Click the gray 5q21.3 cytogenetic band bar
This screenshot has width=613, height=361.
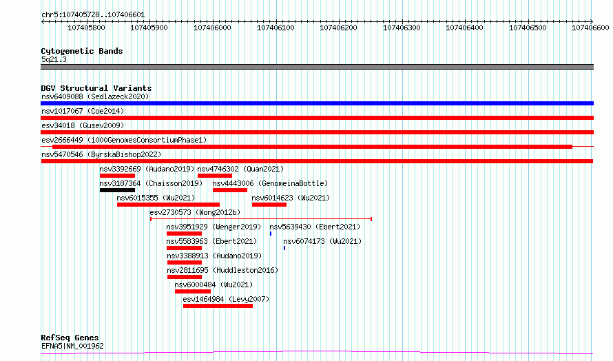pyautogui.click(x=317, y=67)
